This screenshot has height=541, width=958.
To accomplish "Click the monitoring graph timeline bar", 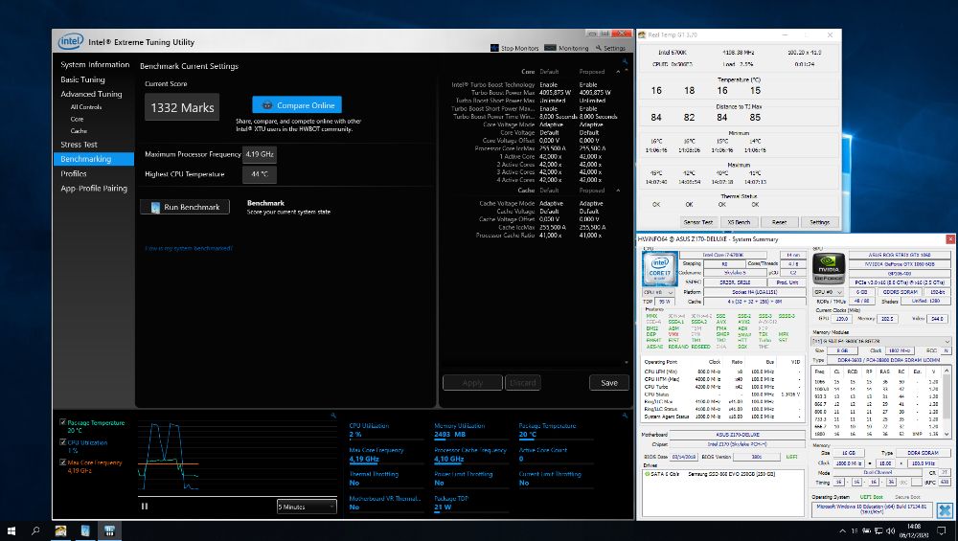I will click(x=237, y=497).
